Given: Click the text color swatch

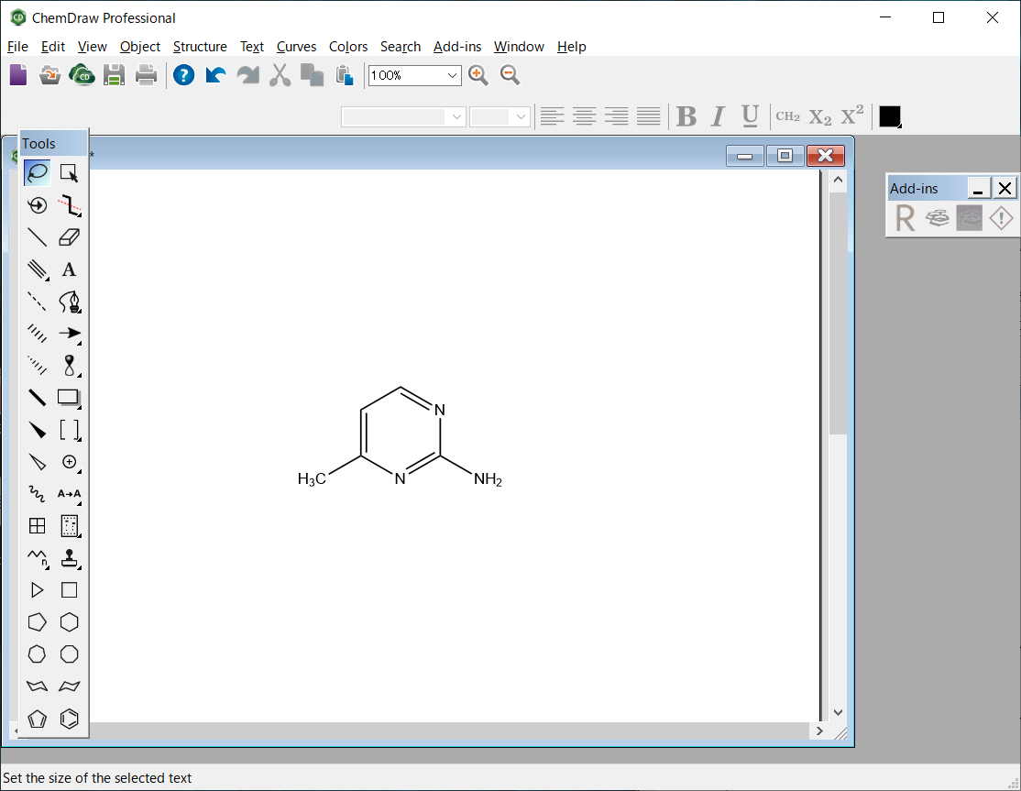Looking at the screenshot, I should (889, 116).
